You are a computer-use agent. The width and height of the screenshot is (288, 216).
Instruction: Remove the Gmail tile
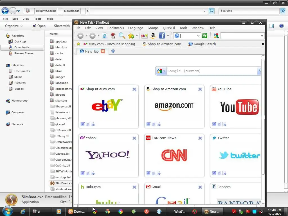click(x=200, y=187)
